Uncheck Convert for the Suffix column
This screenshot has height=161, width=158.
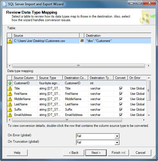tap(121, 110)
